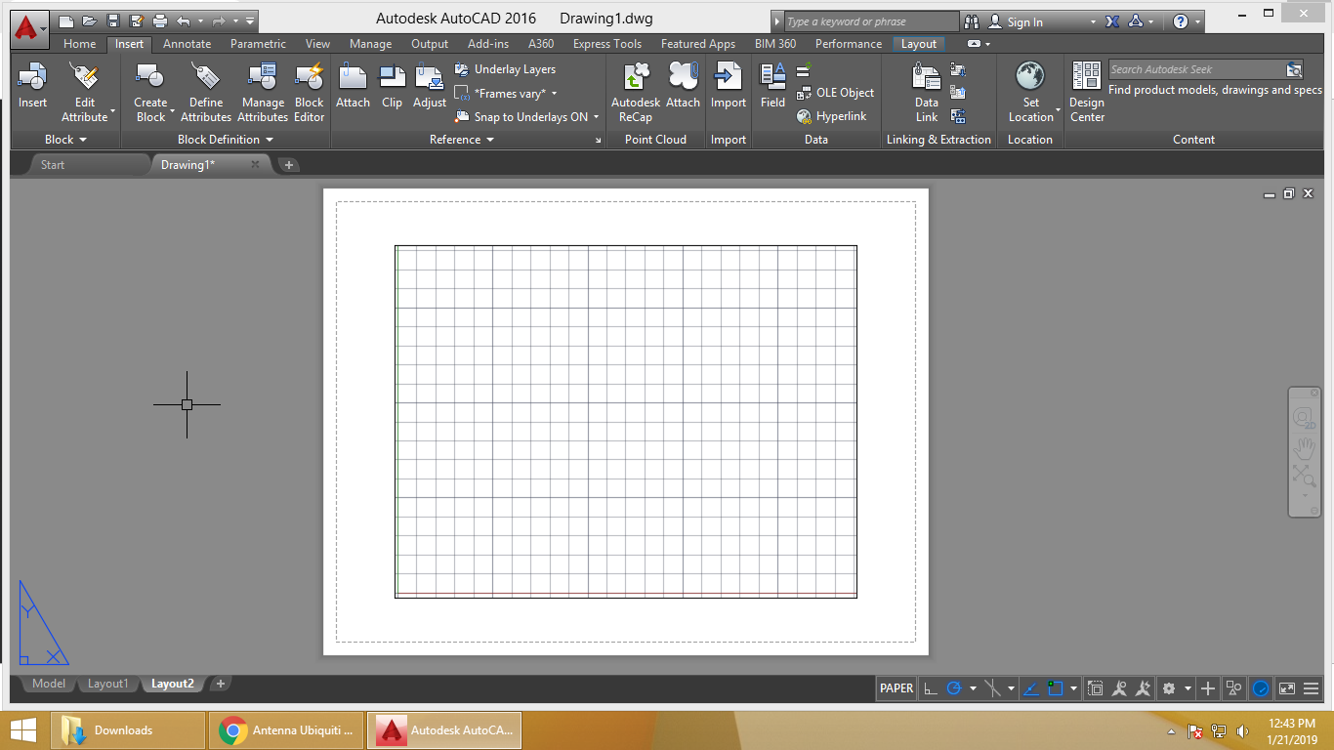Click the Pan hand on navigation bar
The width and height of the screenshot is (1334, 750).
coord(1304,448)
